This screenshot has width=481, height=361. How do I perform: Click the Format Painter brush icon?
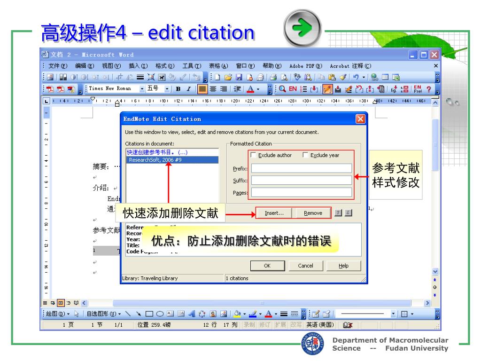[342, 77]
